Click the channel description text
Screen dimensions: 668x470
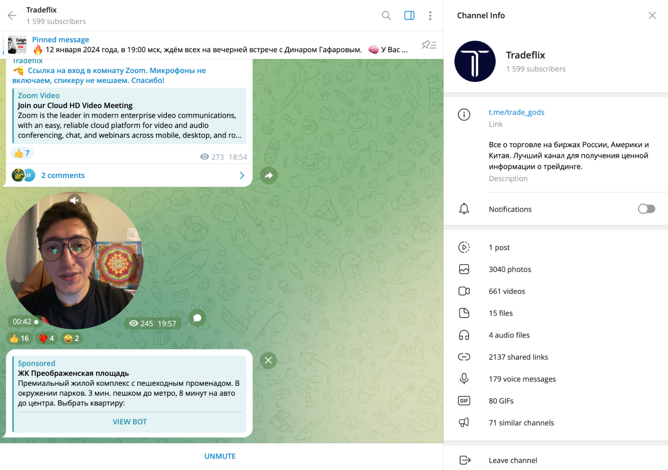569,156
